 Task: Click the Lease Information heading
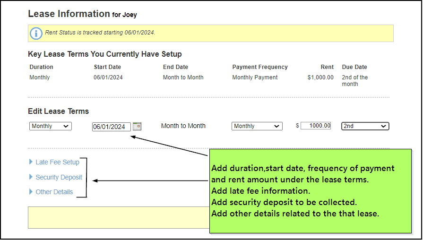(69, 14)
